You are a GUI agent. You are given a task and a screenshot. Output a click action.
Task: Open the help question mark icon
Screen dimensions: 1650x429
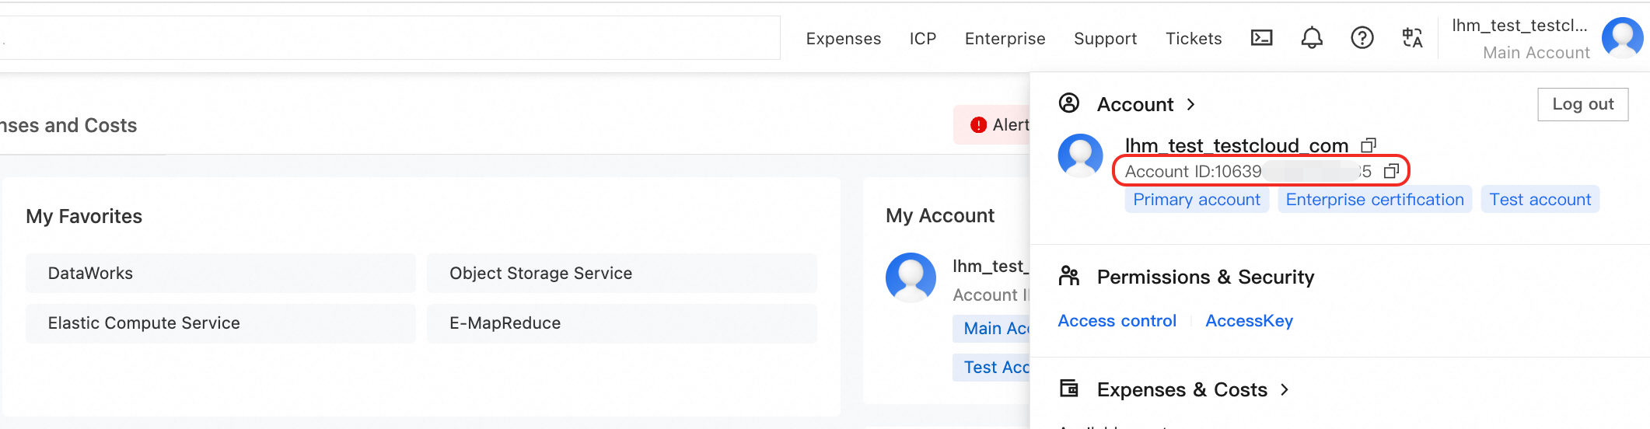(1362, 38)
